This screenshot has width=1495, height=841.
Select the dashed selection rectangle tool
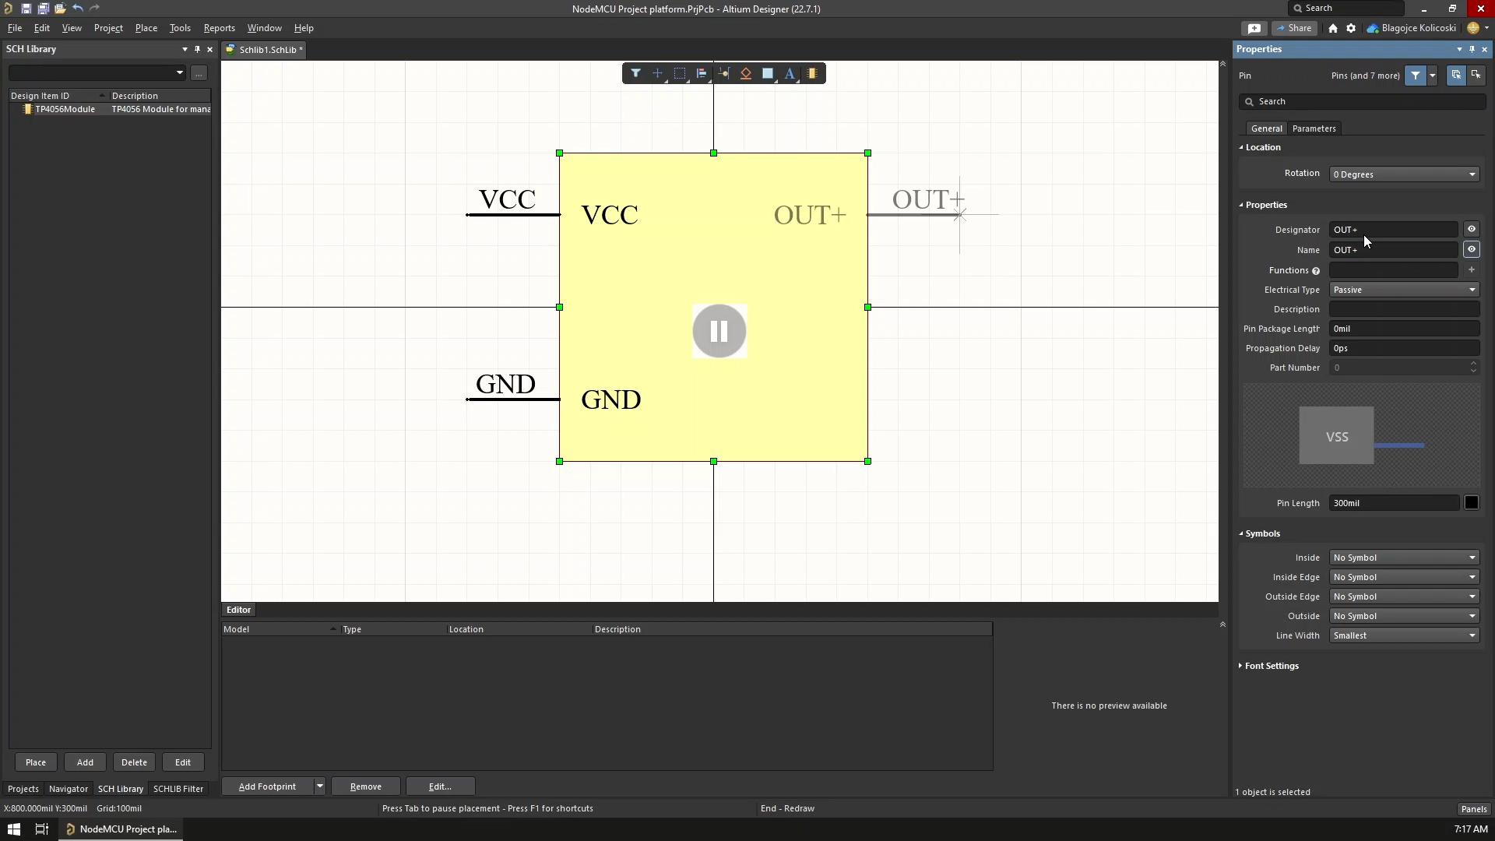[679, 73]
